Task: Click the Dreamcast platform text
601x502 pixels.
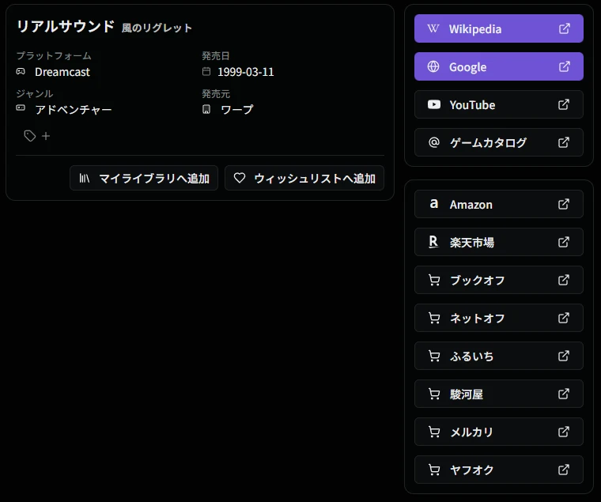Action: 62,72
